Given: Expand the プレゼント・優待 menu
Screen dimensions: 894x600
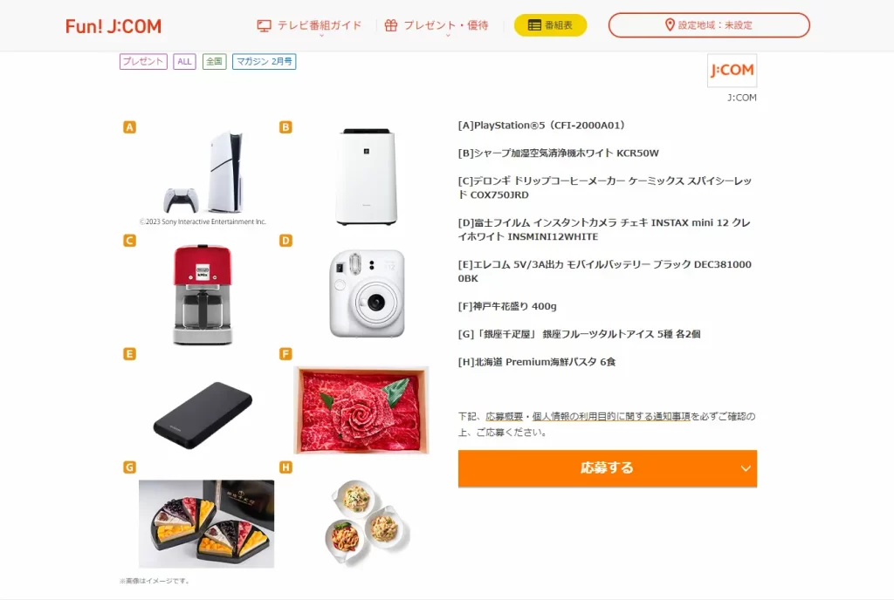Looking at the screenshot, I should point(437,26).
